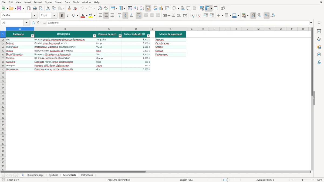
Task: Insert a hyperlink
Action: (183, 8)
